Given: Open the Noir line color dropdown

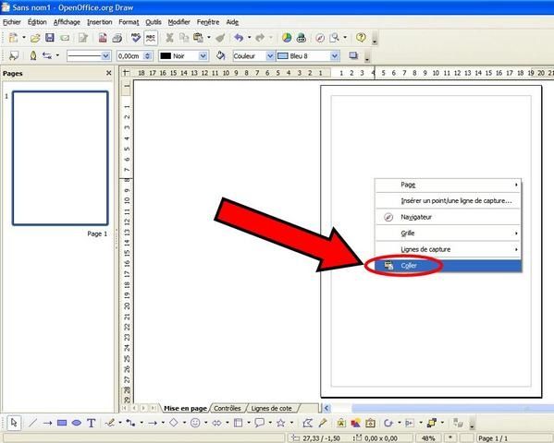Looking at the screenshot, I should 203,55.
